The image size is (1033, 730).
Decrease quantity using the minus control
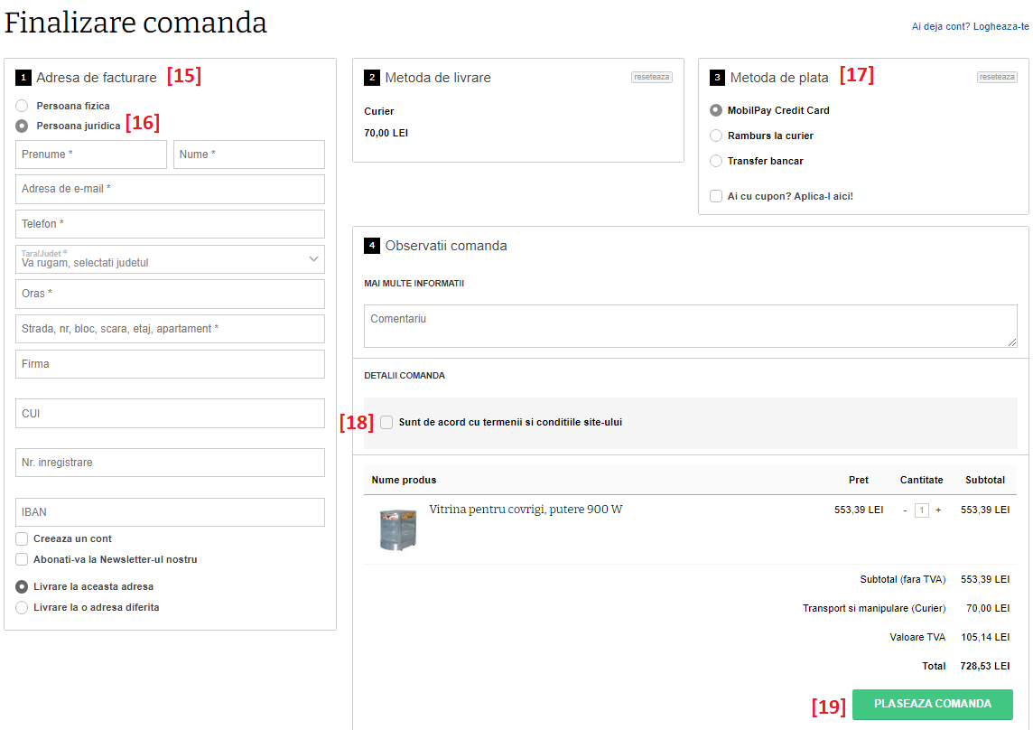coord(906,510)
